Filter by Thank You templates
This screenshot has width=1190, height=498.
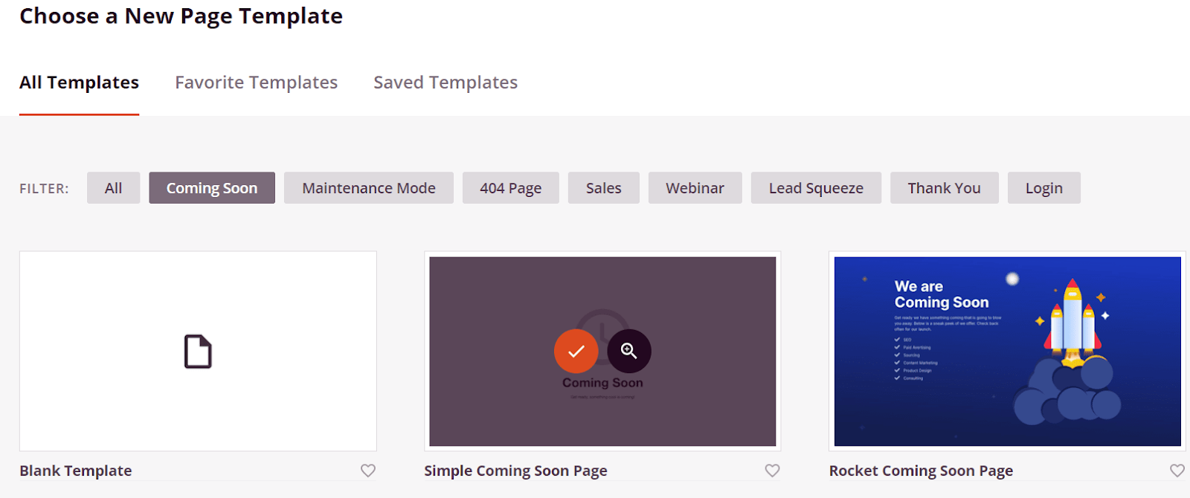(944, 188)
